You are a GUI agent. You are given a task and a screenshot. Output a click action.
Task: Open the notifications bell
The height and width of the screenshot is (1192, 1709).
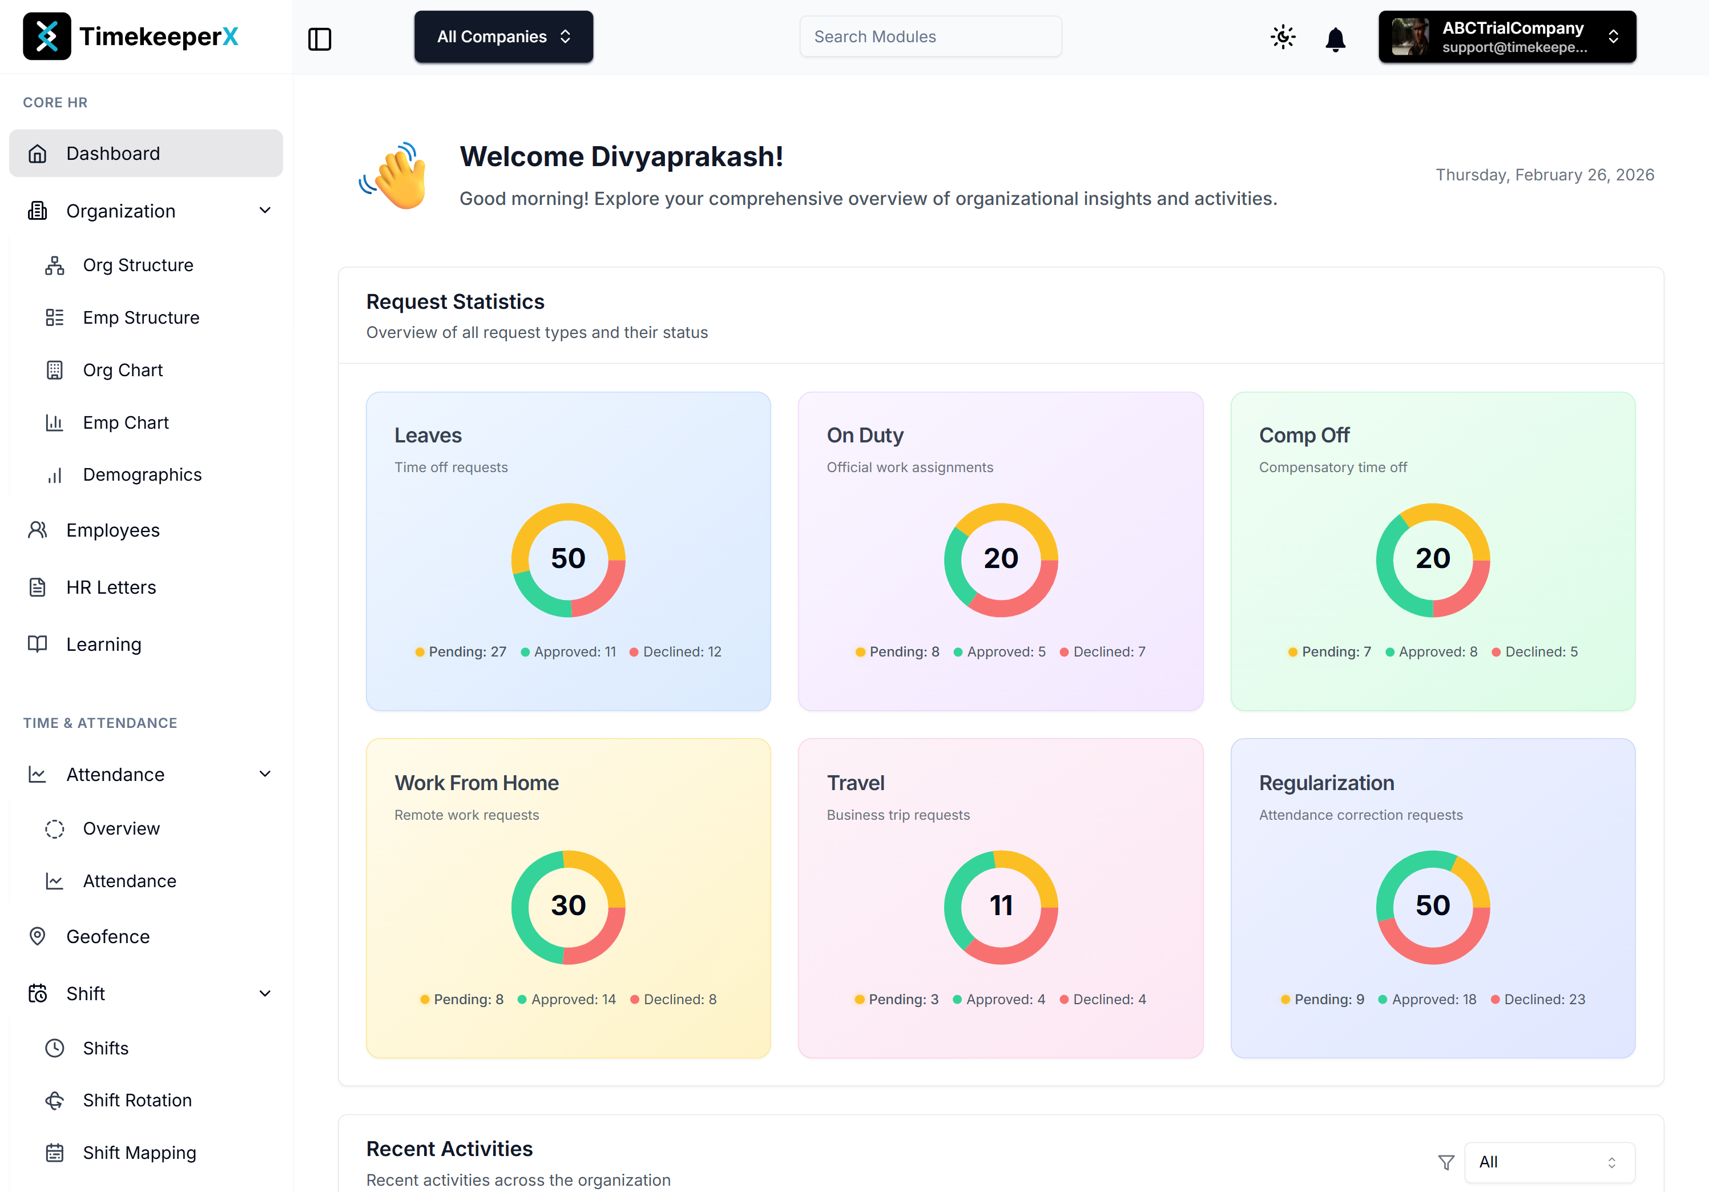(x=1335, y=37)
